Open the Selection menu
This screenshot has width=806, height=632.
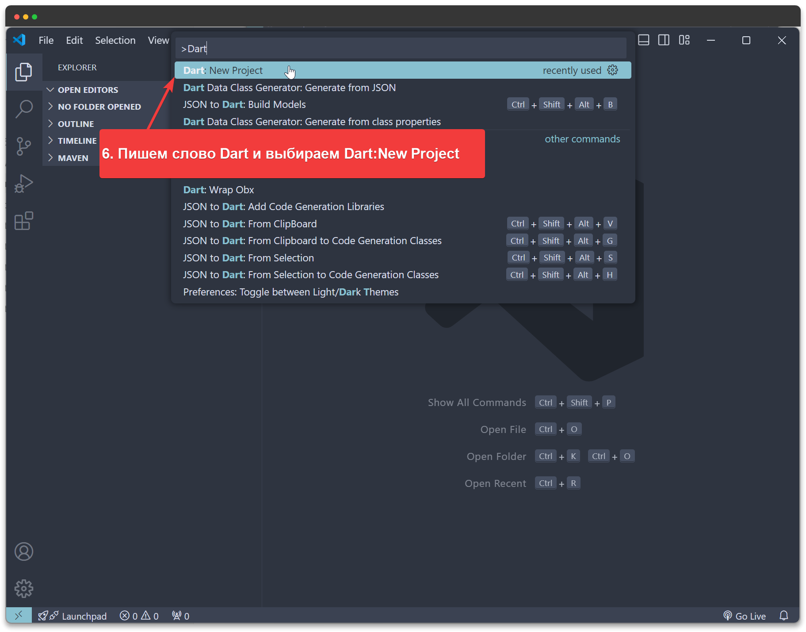click(x=115, y=40)
